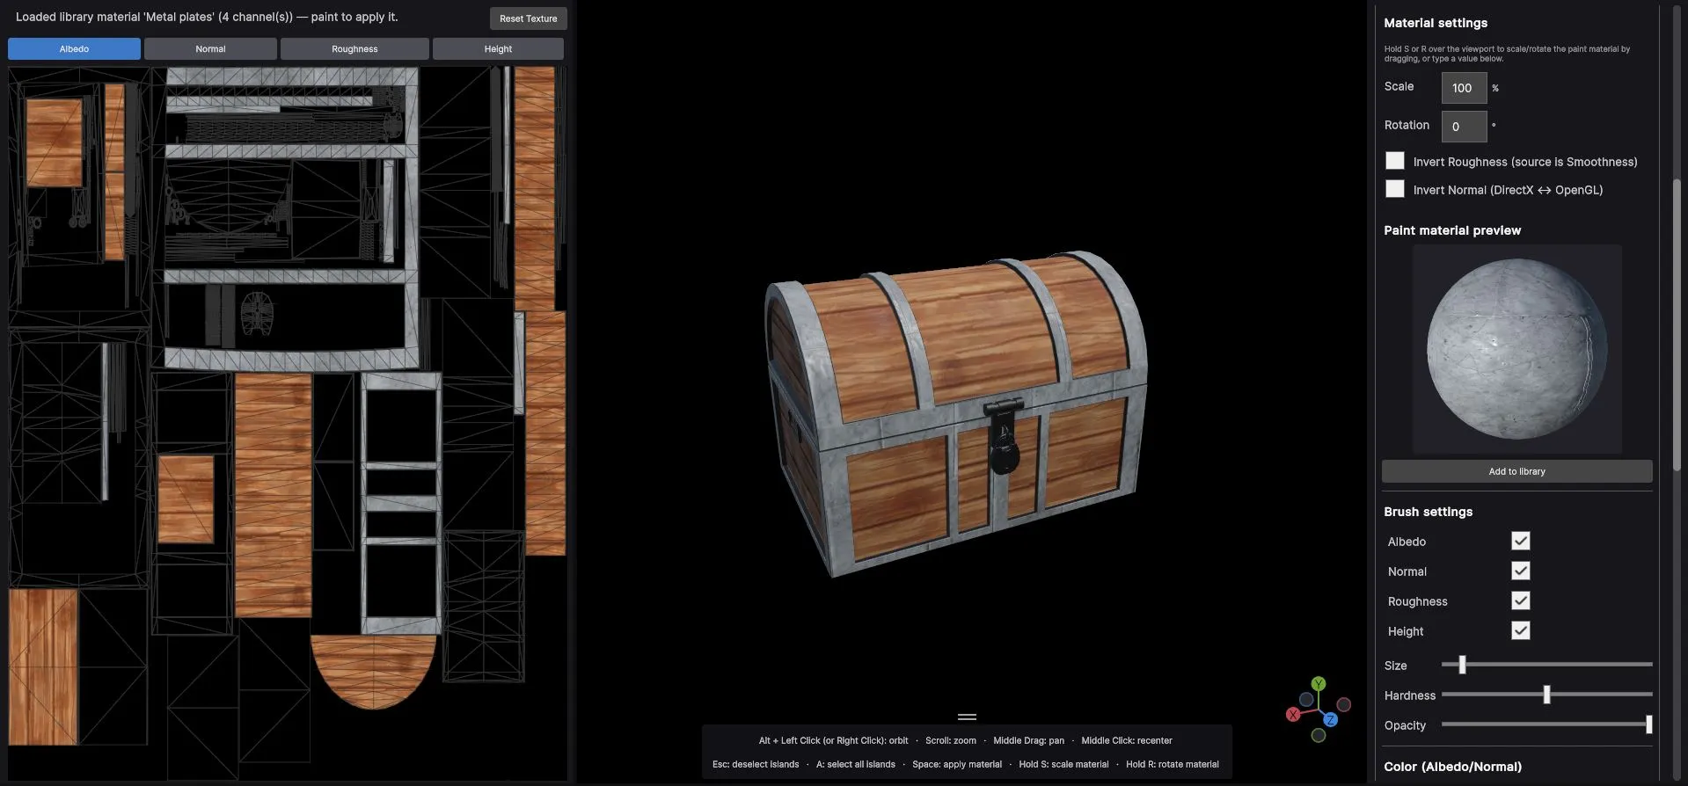Click the 'Esc: deselect islands' hint text

click(x=756, y=764)
